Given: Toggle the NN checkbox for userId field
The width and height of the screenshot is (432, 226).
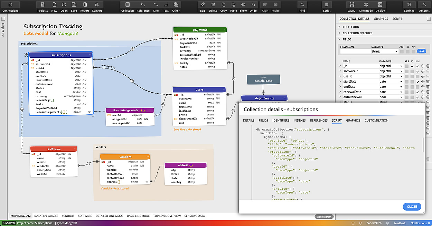Looking at the screenshot, I should tap(417, 76).
